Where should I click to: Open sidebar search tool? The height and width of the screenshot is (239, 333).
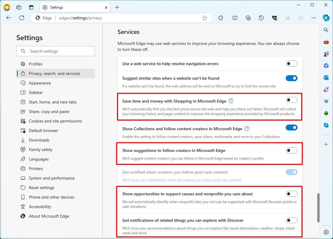[326, 30]
